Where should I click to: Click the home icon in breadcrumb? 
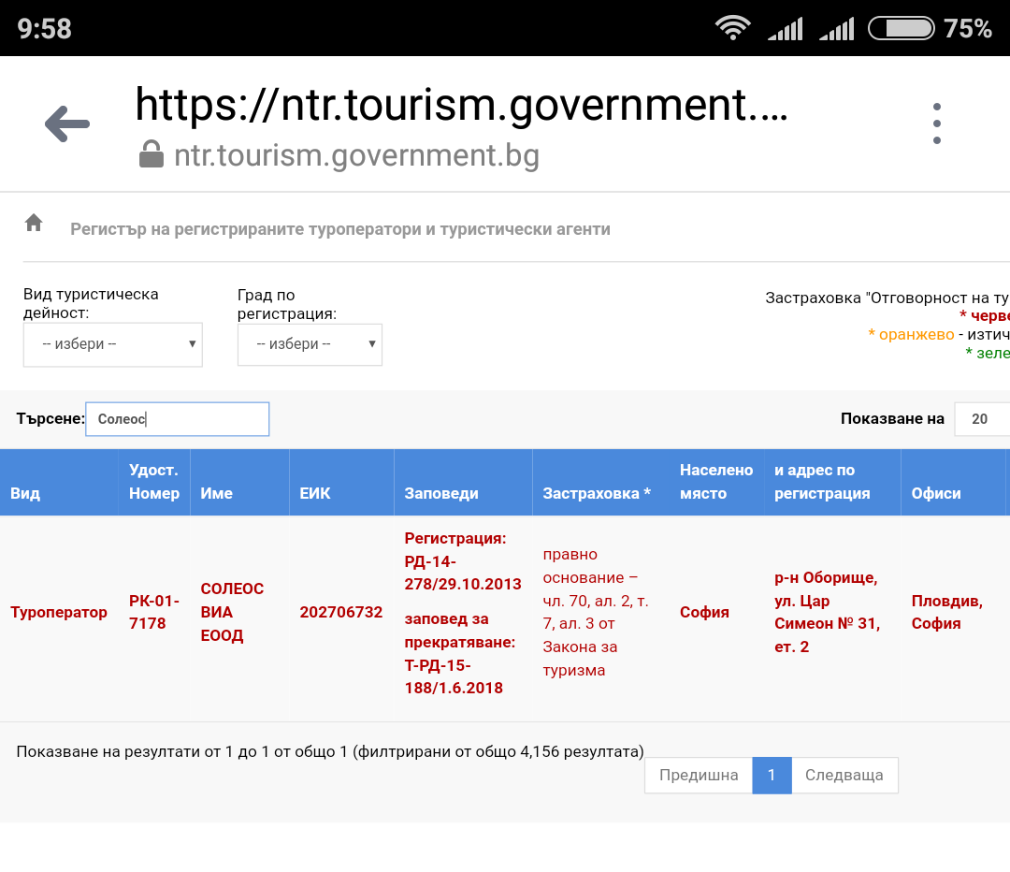[x=34, y=223]
